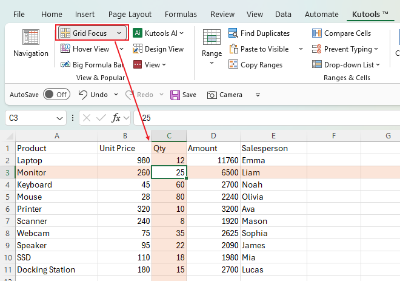
Task: Open the Name Box dropdown
Action: click(59, 118)
